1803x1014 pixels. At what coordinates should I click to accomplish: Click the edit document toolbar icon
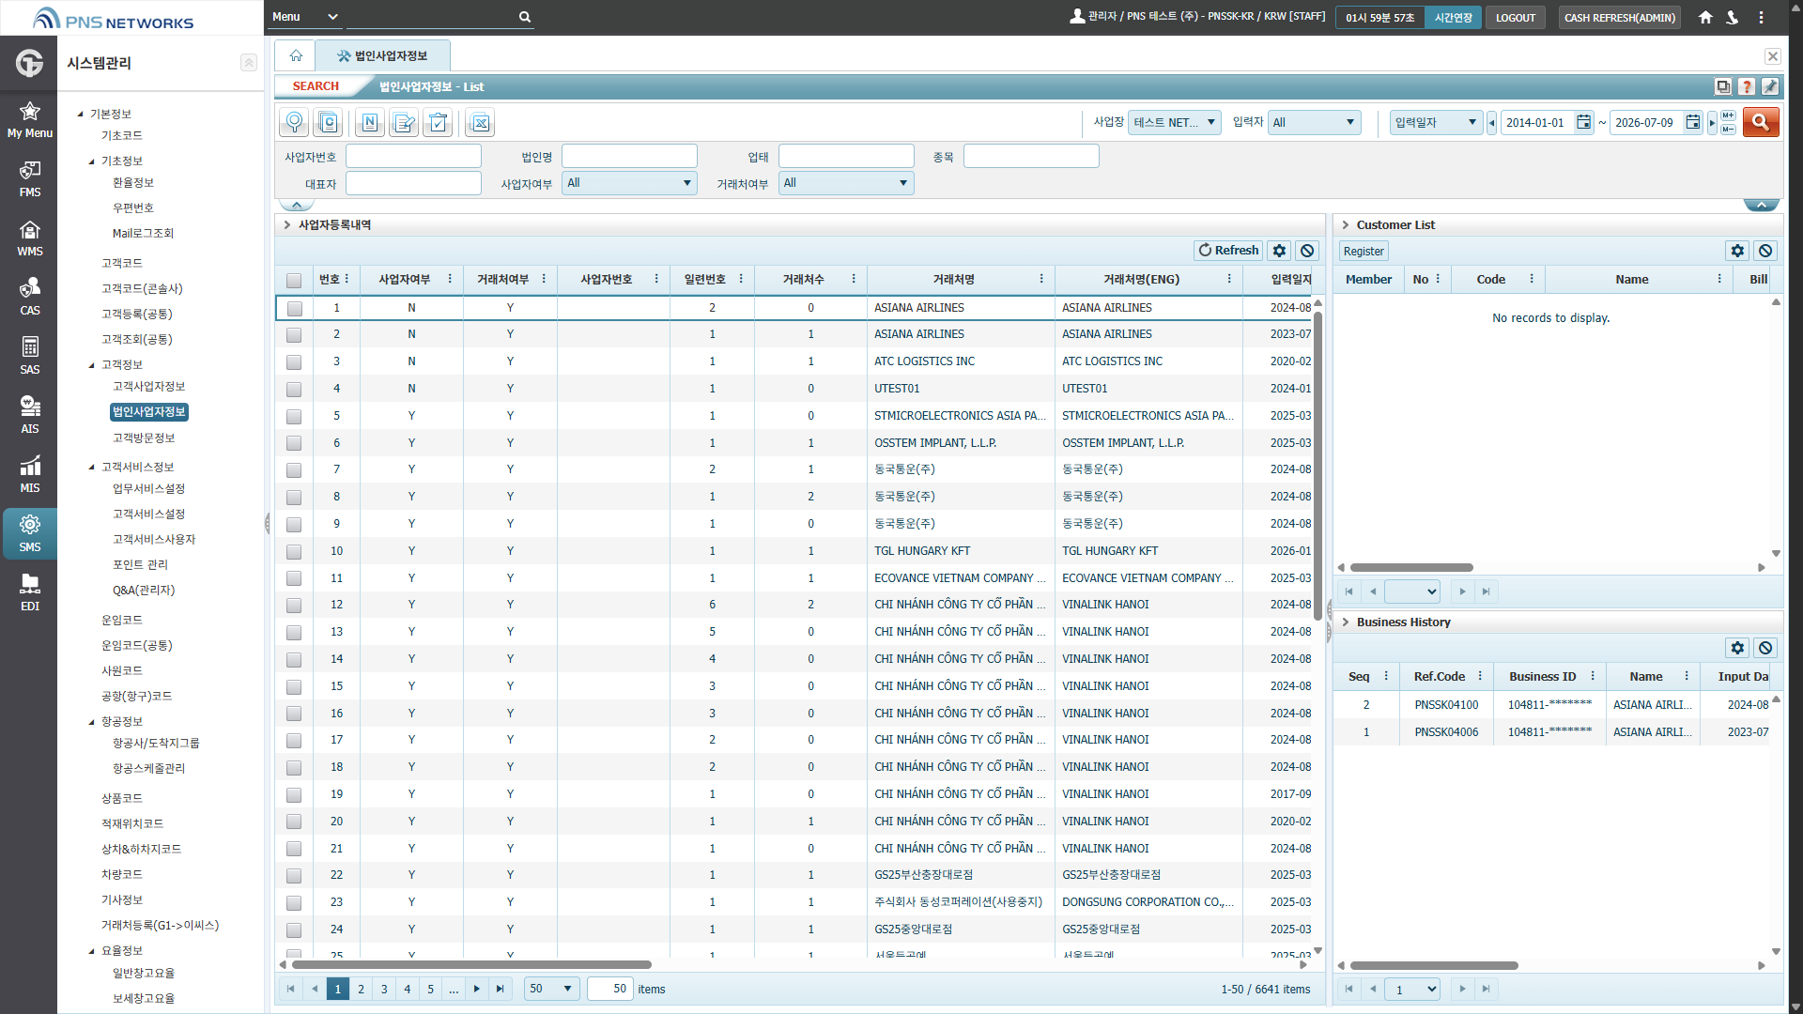404,123
